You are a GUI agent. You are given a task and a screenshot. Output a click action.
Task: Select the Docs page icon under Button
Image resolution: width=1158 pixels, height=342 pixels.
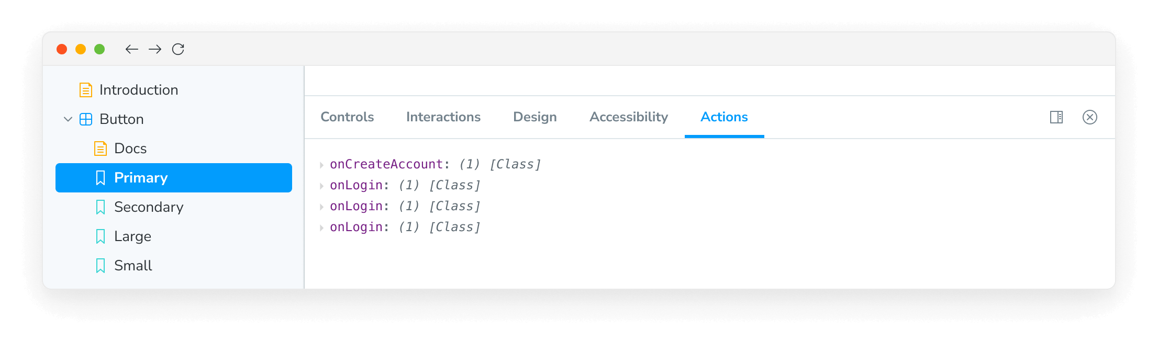(99, 148)
